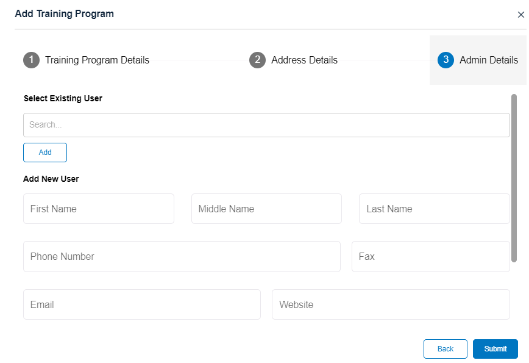The width and height of the screenshot is (529, 363).
Task: Go Back to the previous step
Action: pos(445,349)
